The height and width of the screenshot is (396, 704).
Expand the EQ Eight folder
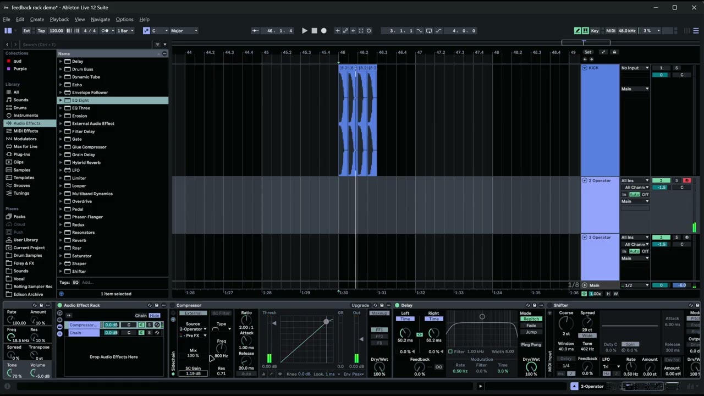(61, 101)
